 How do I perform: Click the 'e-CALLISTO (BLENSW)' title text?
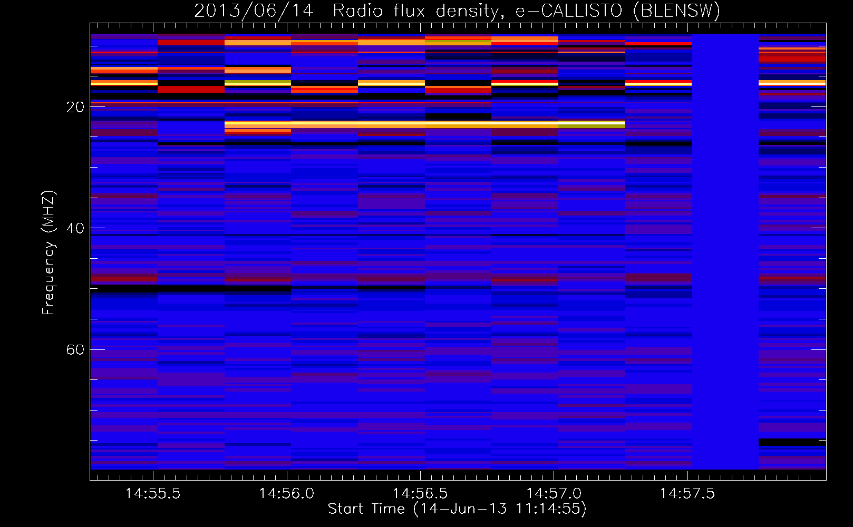click(617, 11)
